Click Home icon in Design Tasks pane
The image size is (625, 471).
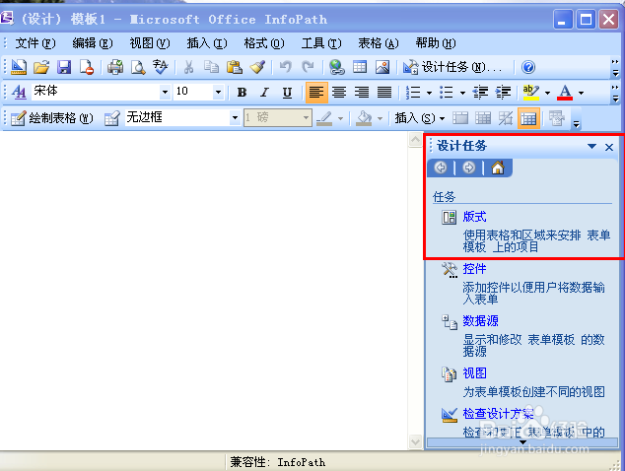click(x=498, y=168)
